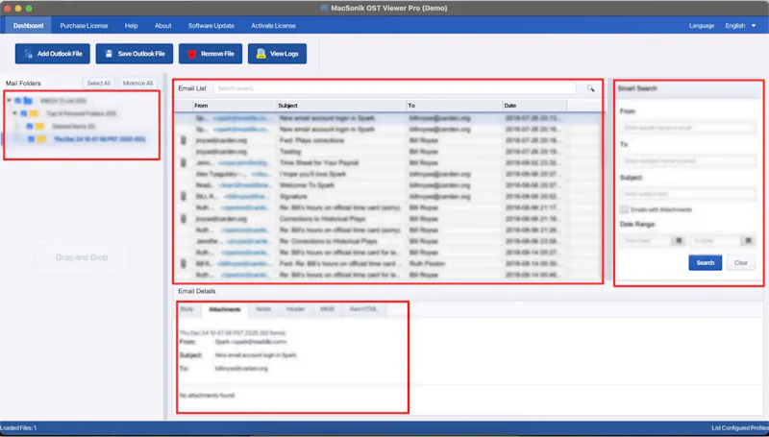This screenshot has width=769, height=437.
Task: Select the email with subject Testing
Action: point(387,152)
